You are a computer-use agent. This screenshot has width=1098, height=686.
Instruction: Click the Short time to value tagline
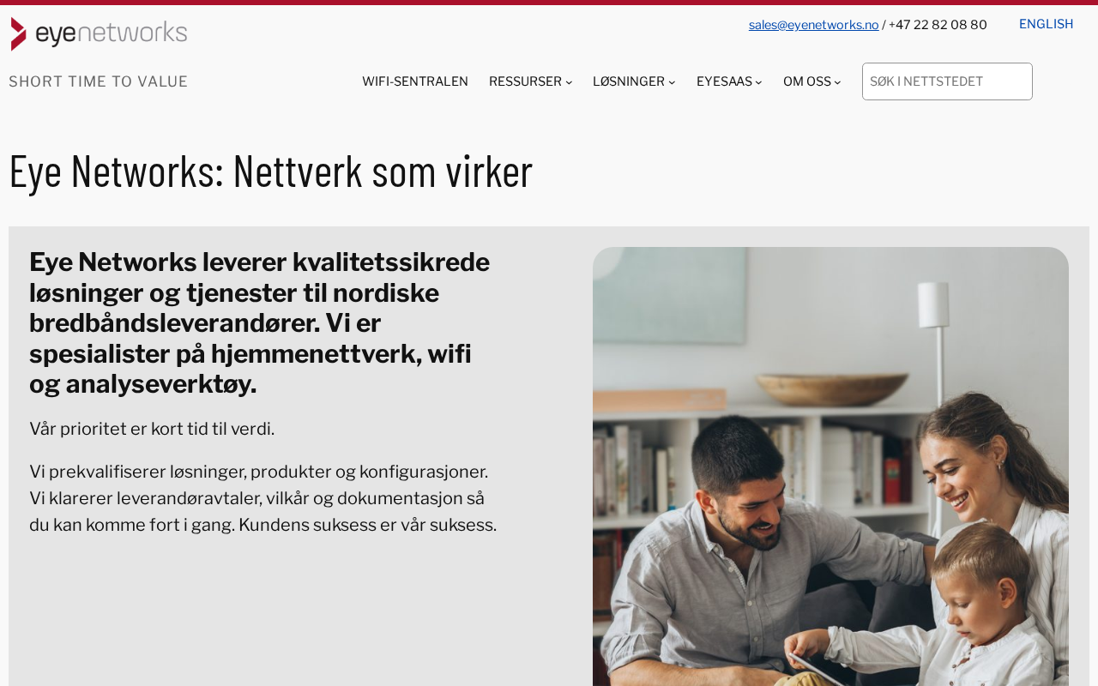click(x=98, y=81)
